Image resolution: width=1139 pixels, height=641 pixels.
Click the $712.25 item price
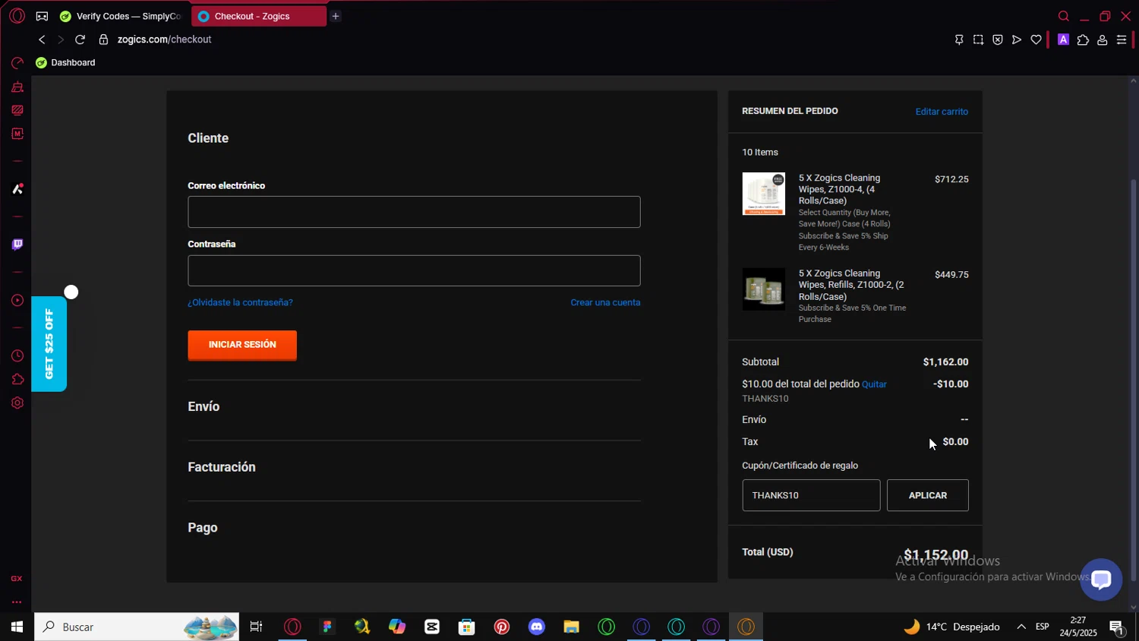tap(951, 180)
